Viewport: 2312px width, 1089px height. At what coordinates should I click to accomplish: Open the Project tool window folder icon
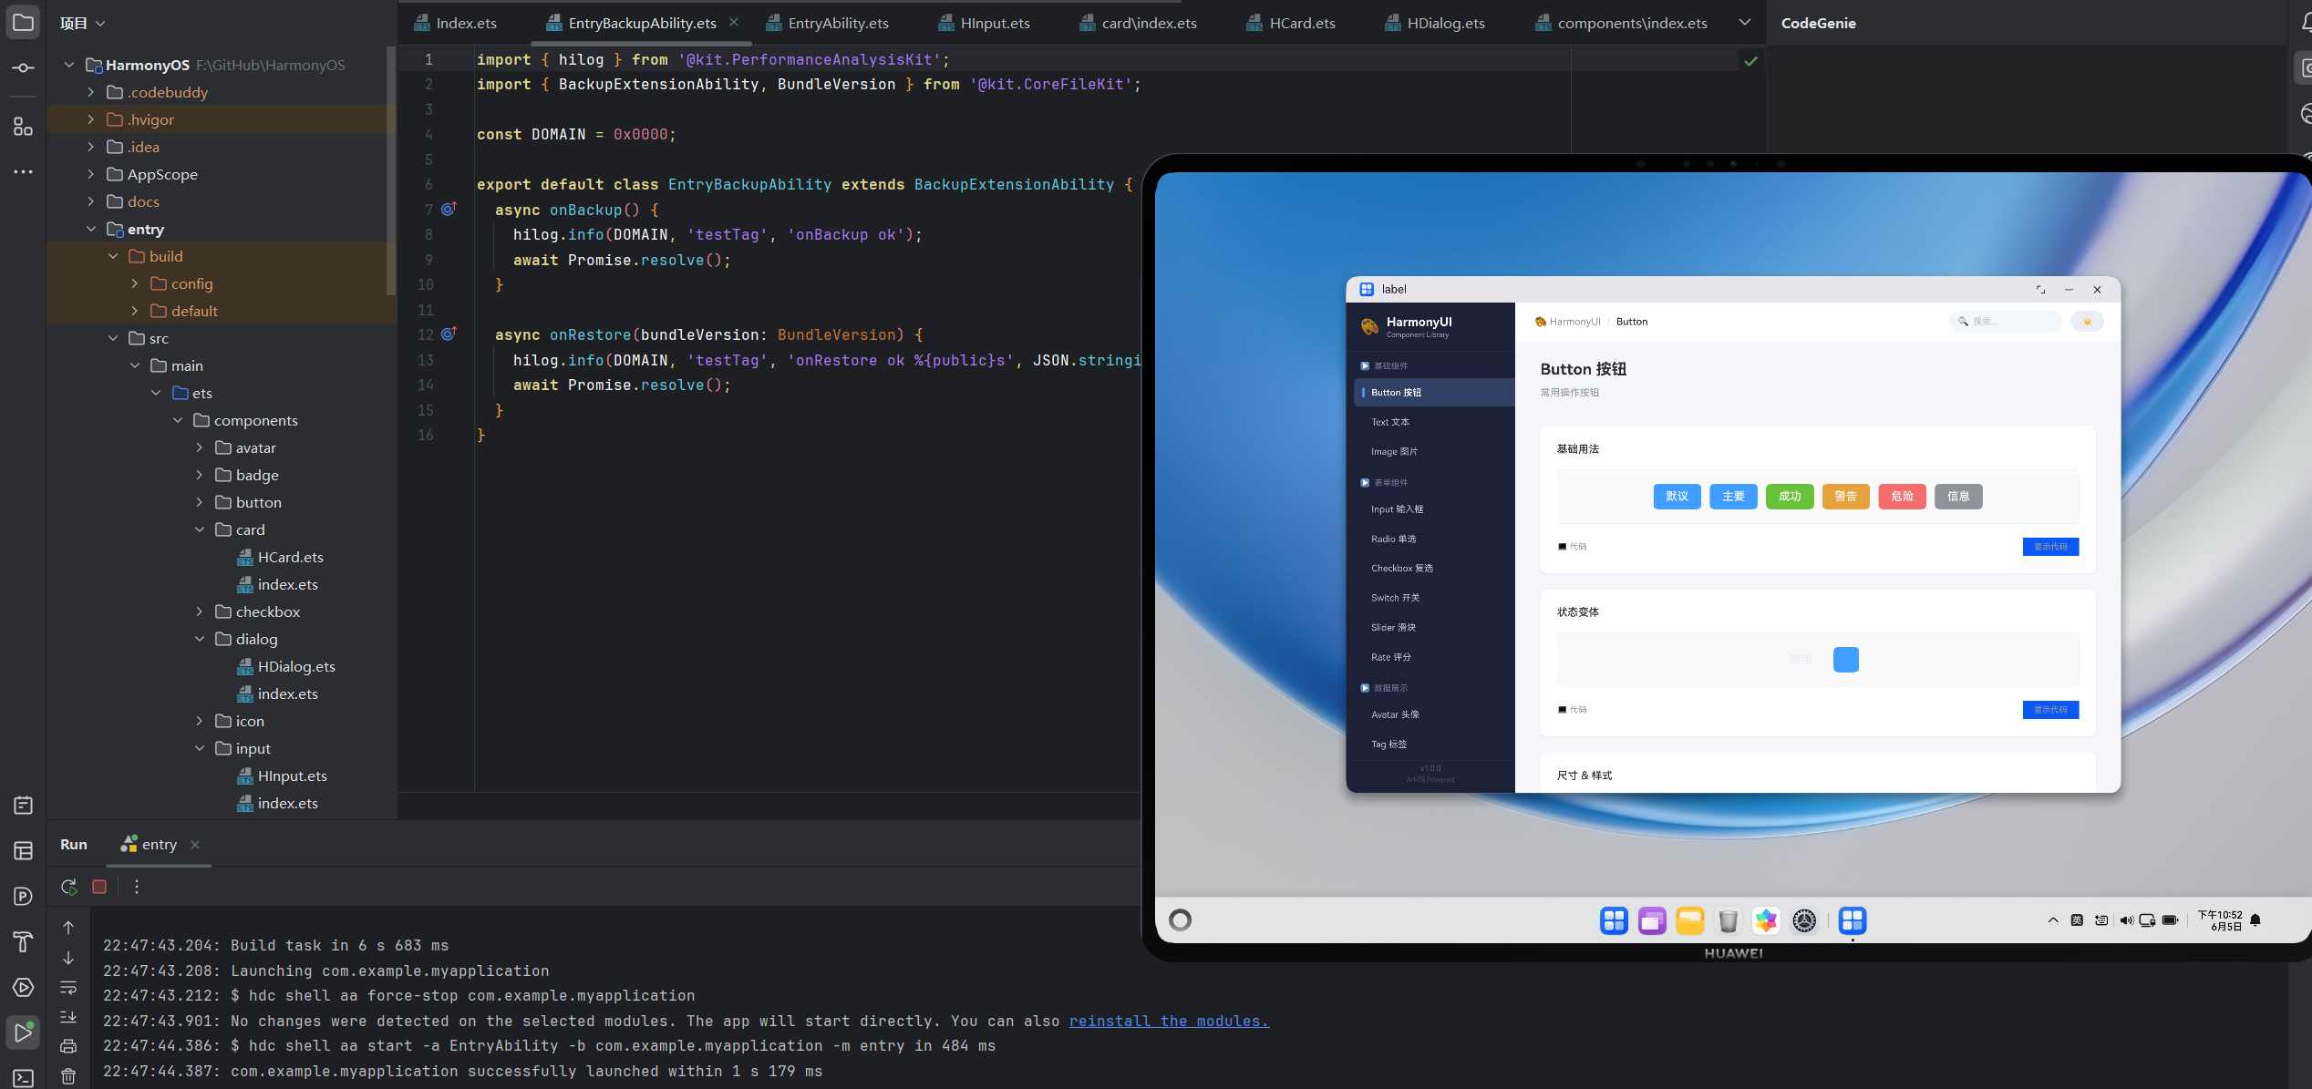pos(23,22)
